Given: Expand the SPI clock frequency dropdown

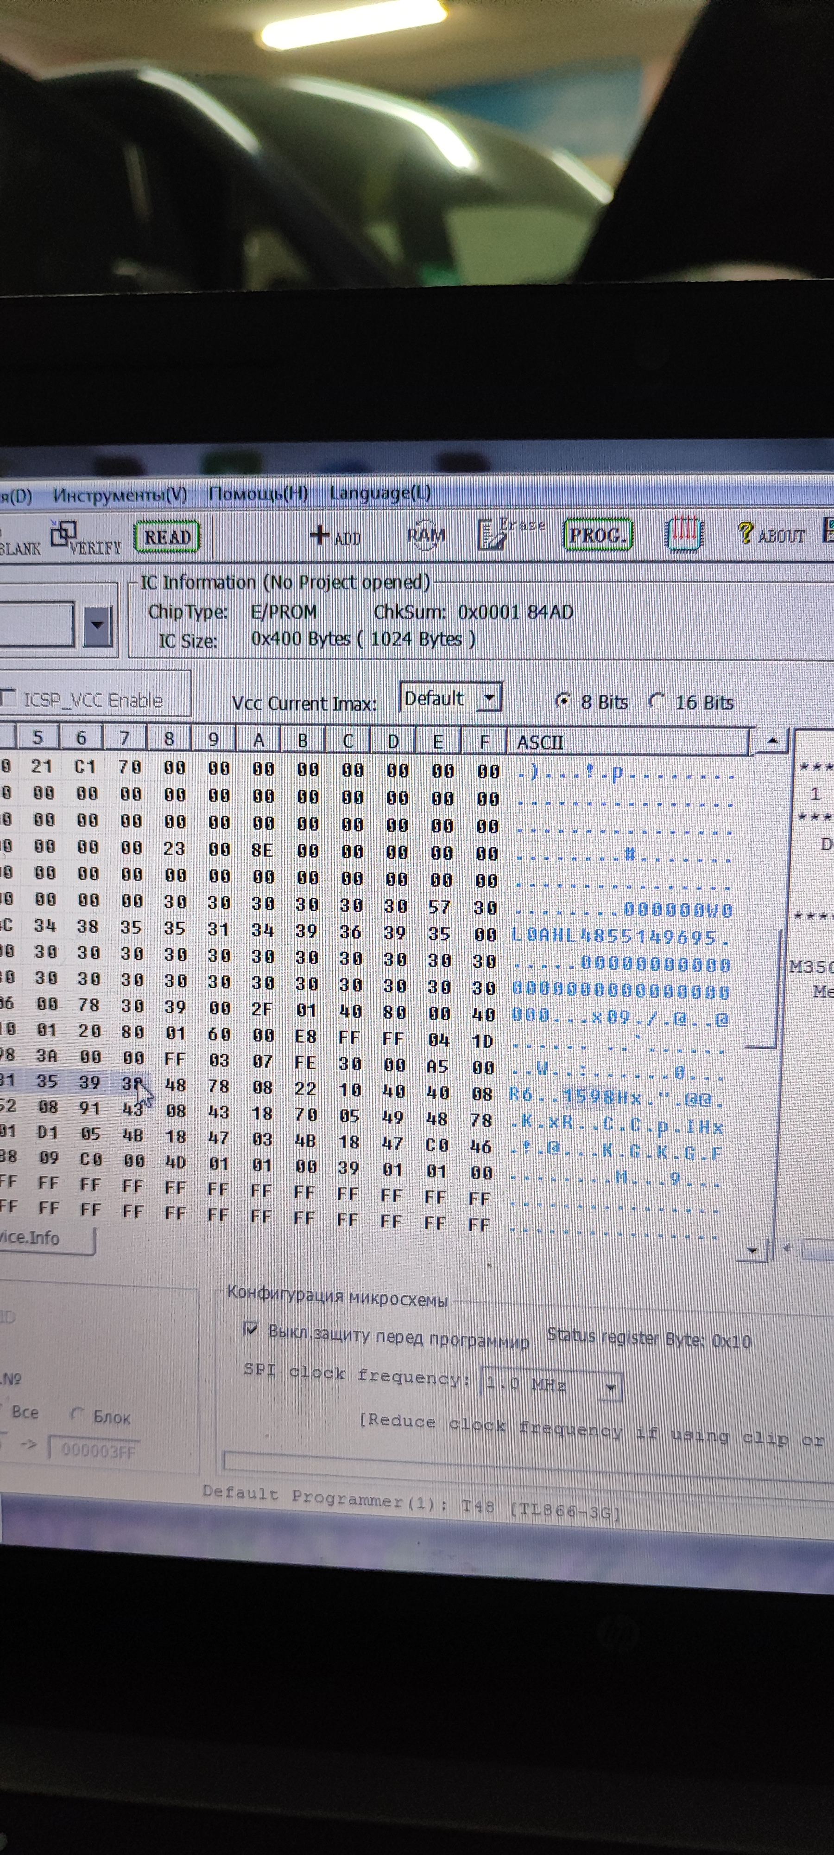Looking at the screenshot, I should (x=611, y=1387).
